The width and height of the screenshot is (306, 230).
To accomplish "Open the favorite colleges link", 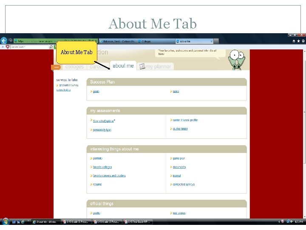I will [102, 167].
